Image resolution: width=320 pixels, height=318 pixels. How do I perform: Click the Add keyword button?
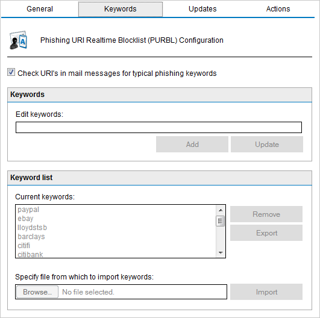click(x=192, y=145)
